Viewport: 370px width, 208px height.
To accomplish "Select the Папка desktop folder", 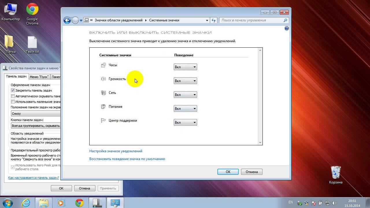I will [11, 44].
